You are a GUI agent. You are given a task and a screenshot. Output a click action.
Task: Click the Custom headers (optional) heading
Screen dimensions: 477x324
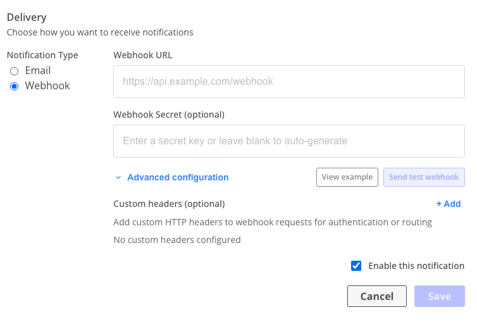169,204
